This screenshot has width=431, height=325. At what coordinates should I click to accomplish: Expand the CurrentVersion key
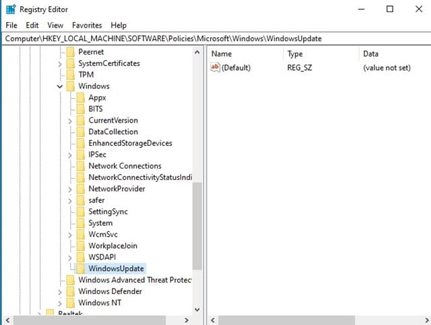pos(71,120)
